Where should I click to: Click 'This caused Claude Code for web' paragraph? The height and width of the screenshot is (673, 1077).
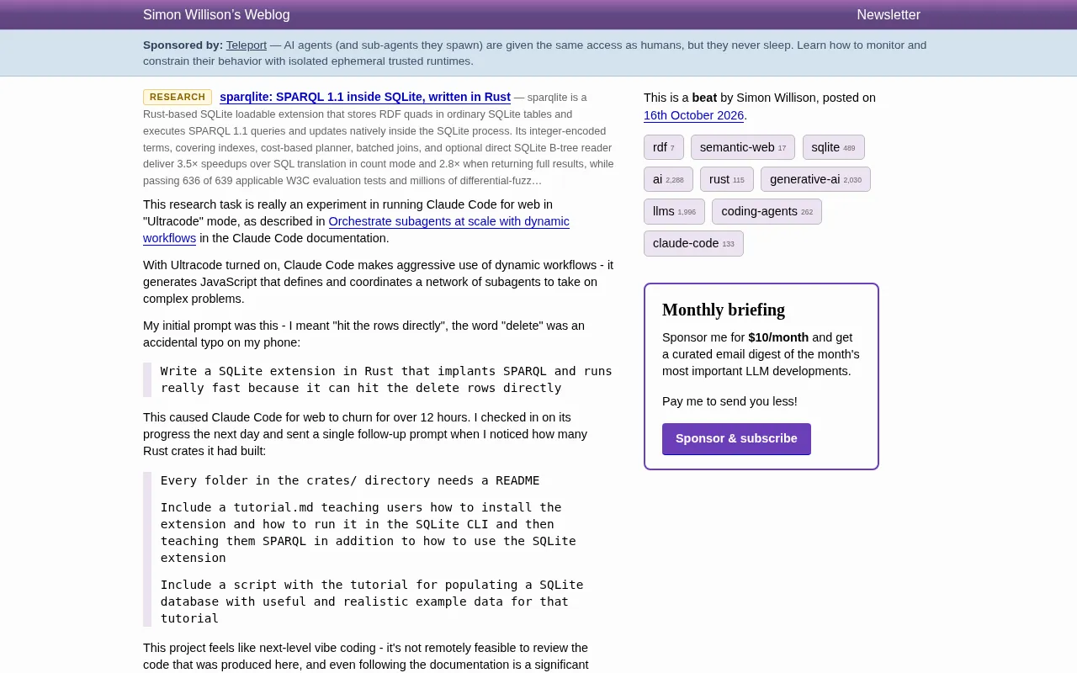point(365,434)
